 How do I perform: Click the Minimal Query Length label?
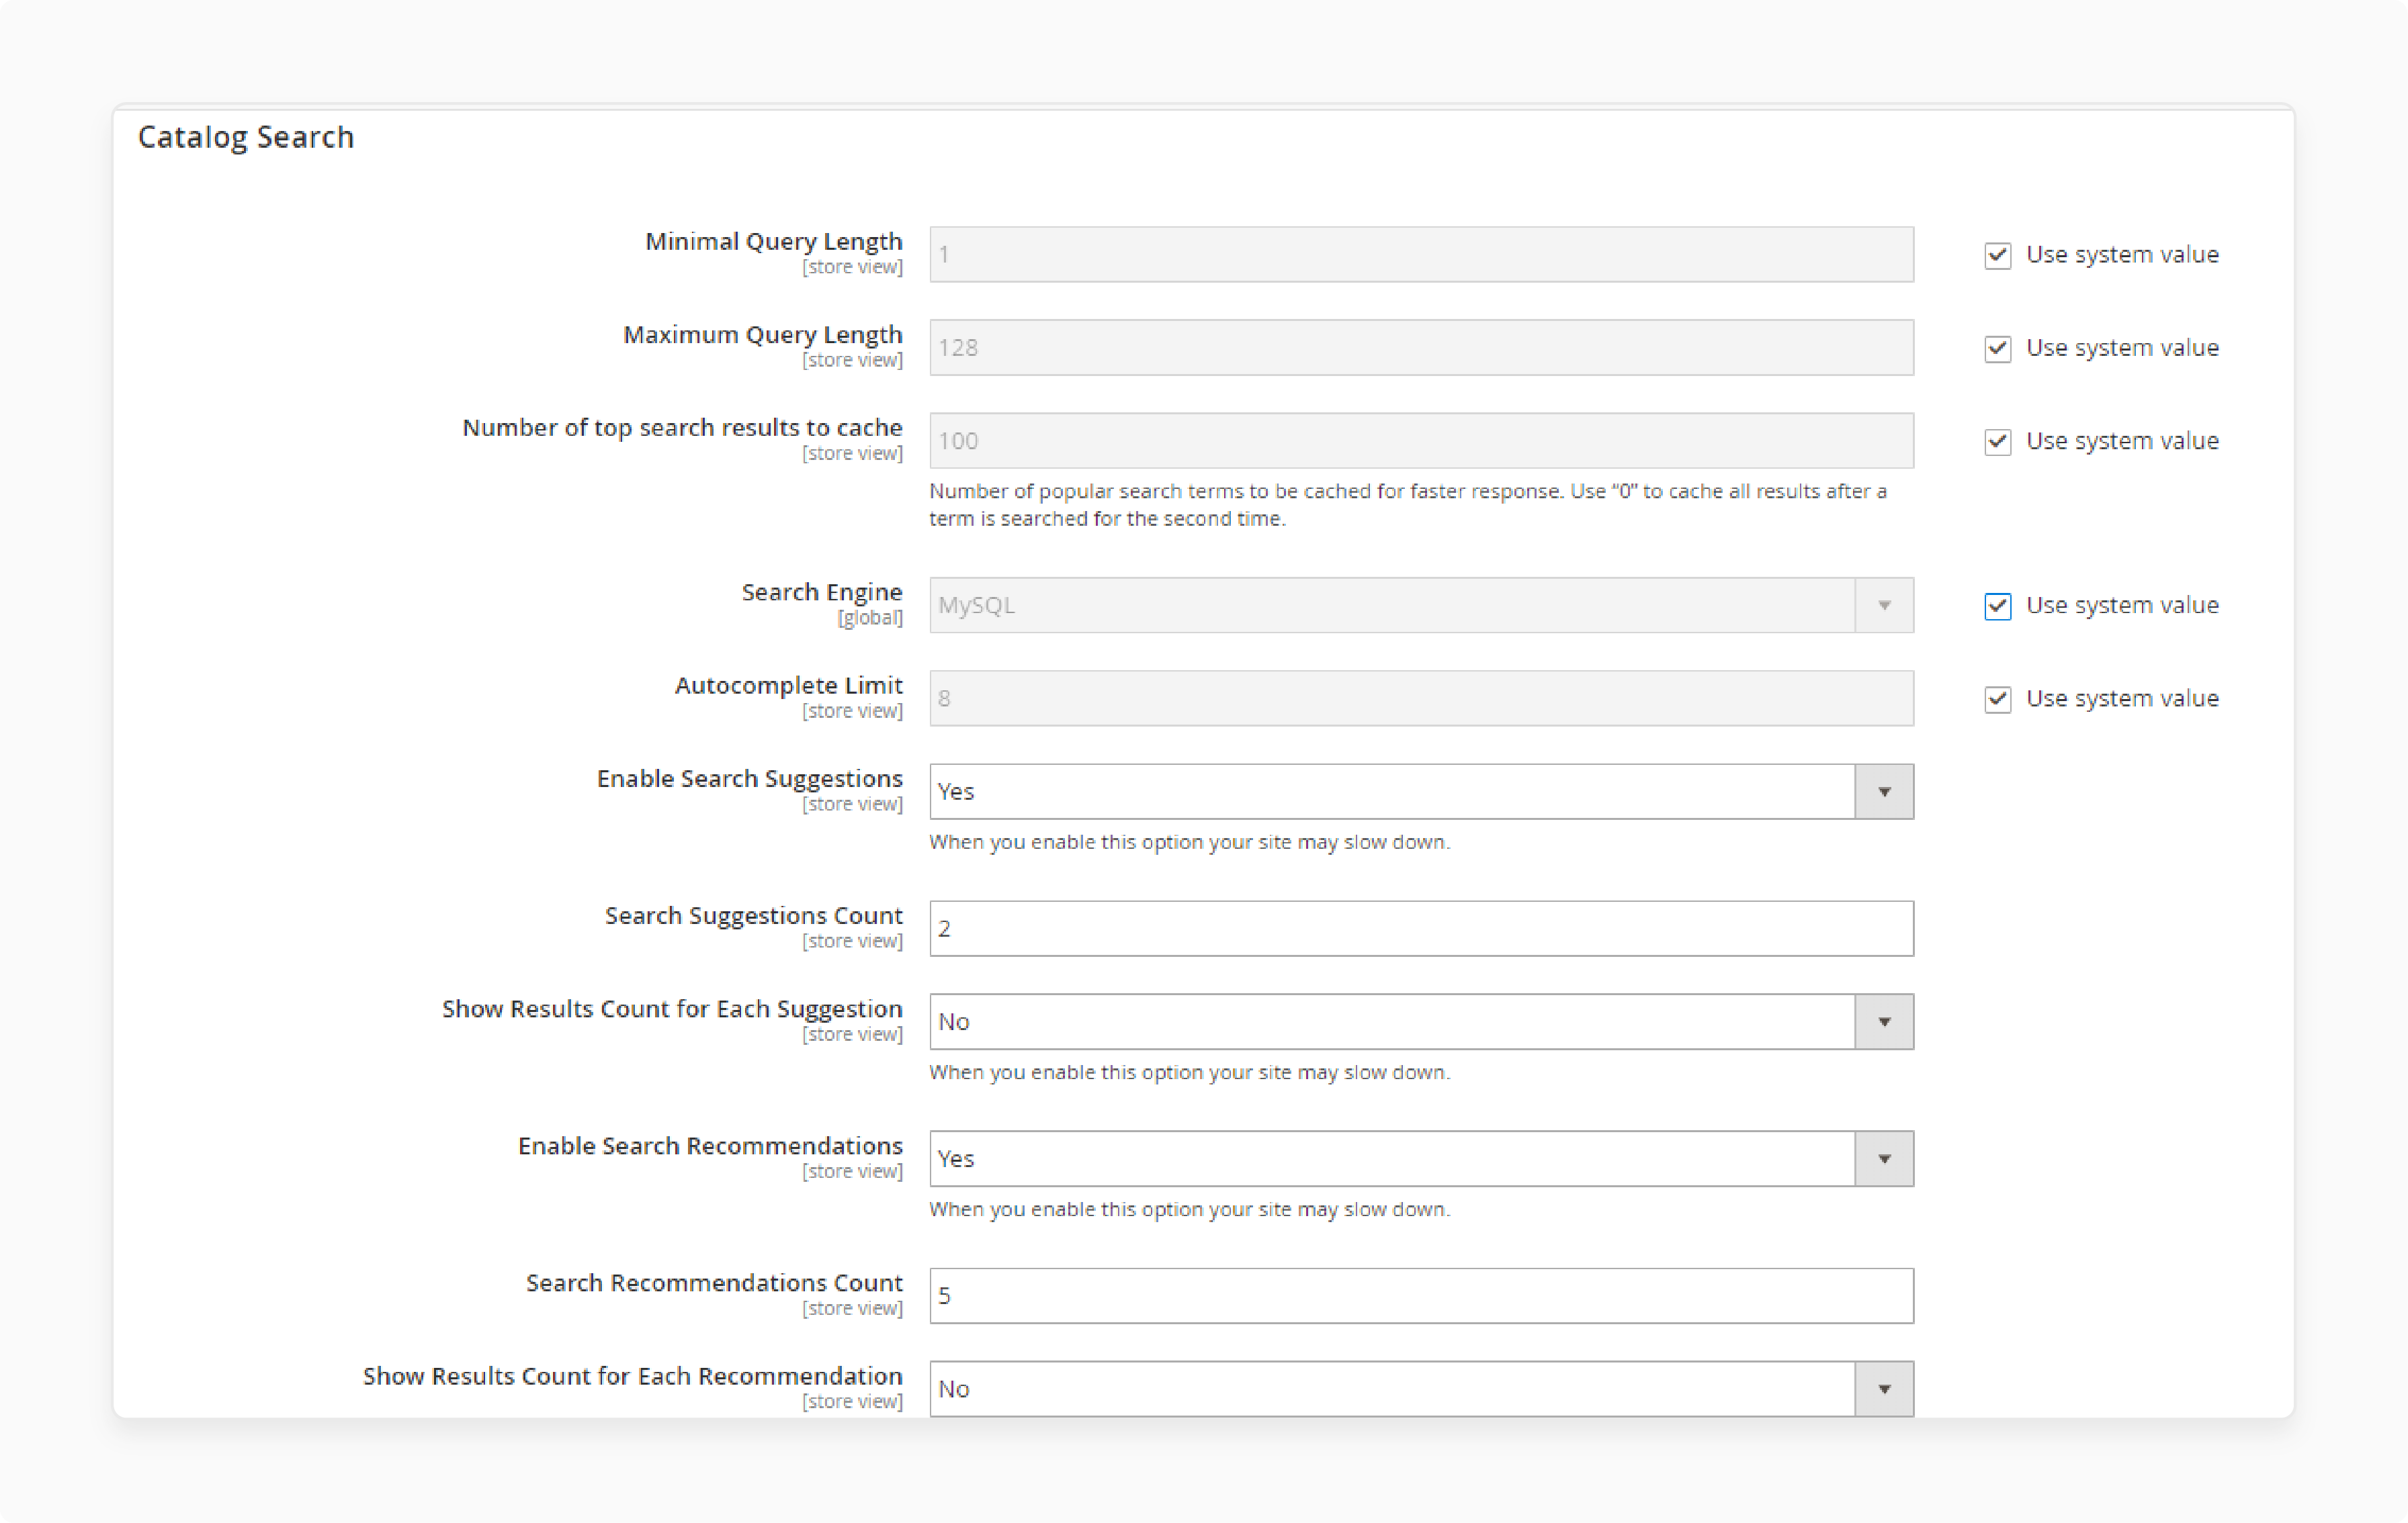pos(773,241)
